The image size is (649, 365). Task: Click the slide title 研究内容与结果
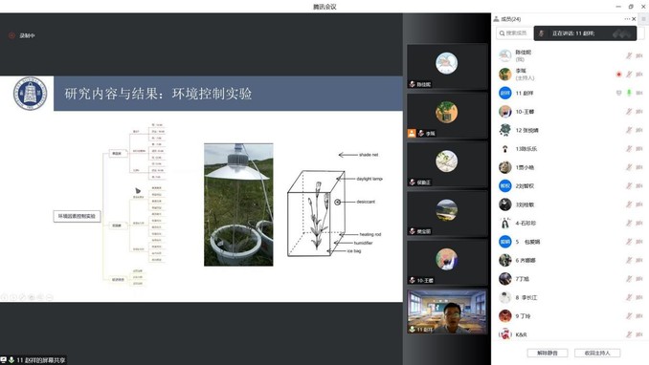(x=158, y=94)
